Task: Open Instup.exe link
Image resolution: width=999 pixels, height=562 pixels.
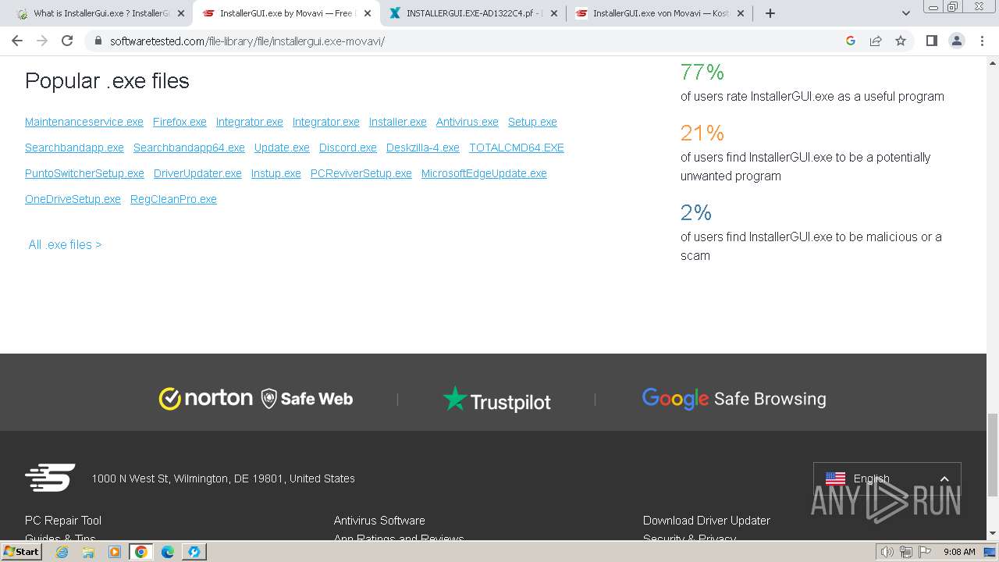Action: 276,173
